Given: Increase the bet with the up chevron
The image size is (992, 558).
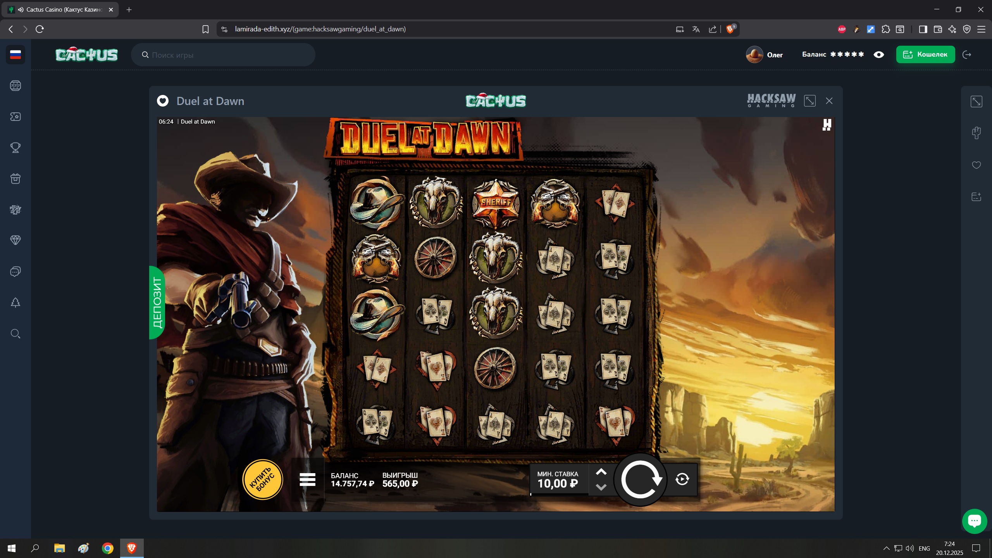Looking at the screenshot, I should tap(601, 472).
